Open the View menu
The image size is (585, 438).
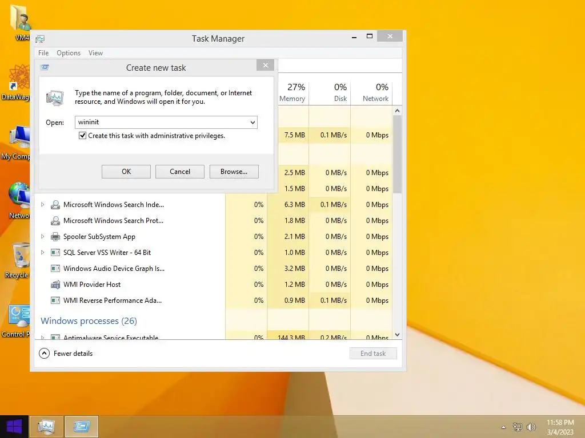click(x=95, y=53)
